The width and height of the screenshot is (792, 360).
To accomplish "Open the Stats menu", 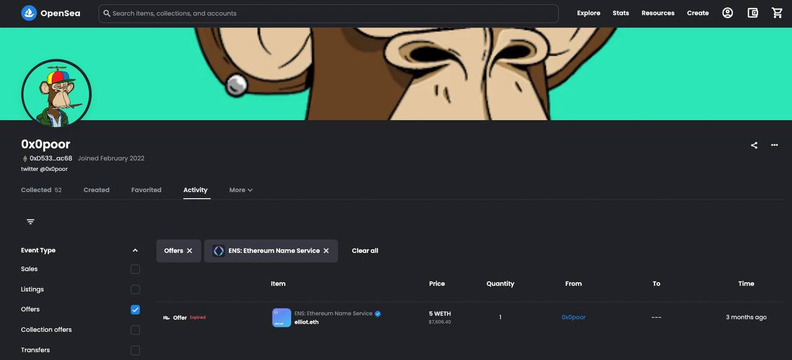I will tap(621, 13).
